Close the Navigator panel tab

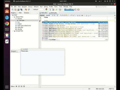(x=17, y=51)
